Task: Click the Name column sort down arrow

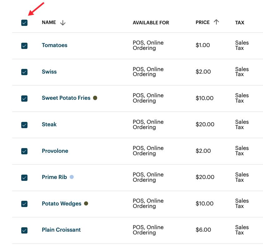Action: click(x=63, y=23)
